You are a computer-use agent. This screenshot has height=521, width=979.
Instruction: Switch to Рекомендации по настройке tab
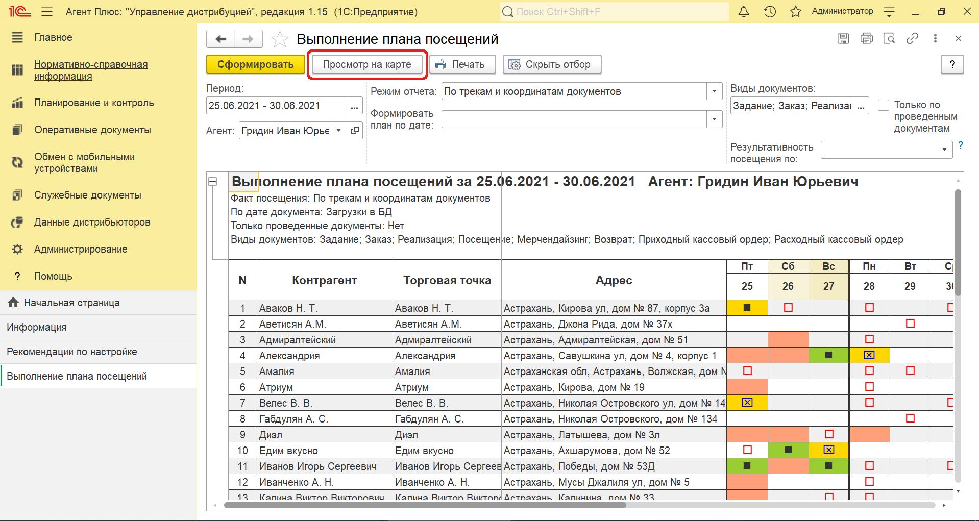98,352
